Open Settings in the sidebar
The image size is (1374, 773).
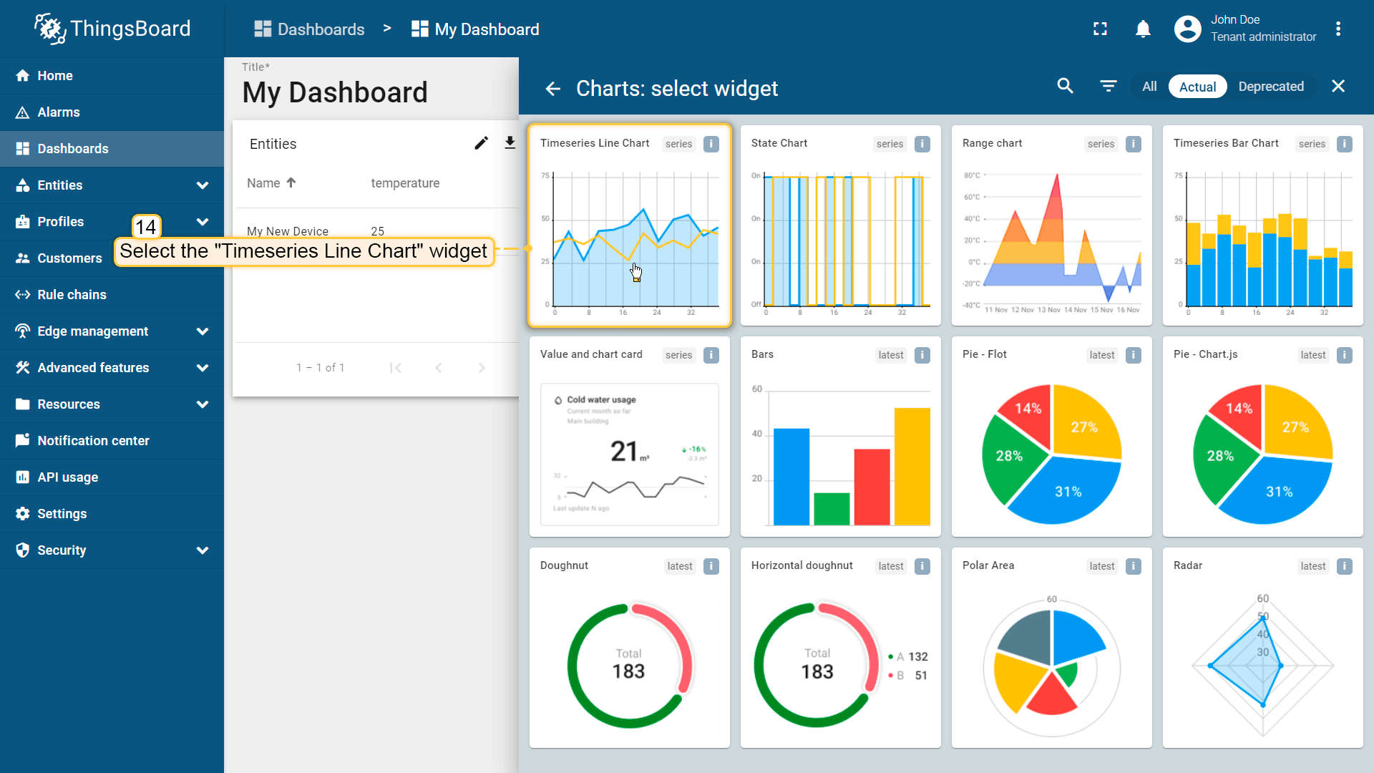(x=112, y=514)
